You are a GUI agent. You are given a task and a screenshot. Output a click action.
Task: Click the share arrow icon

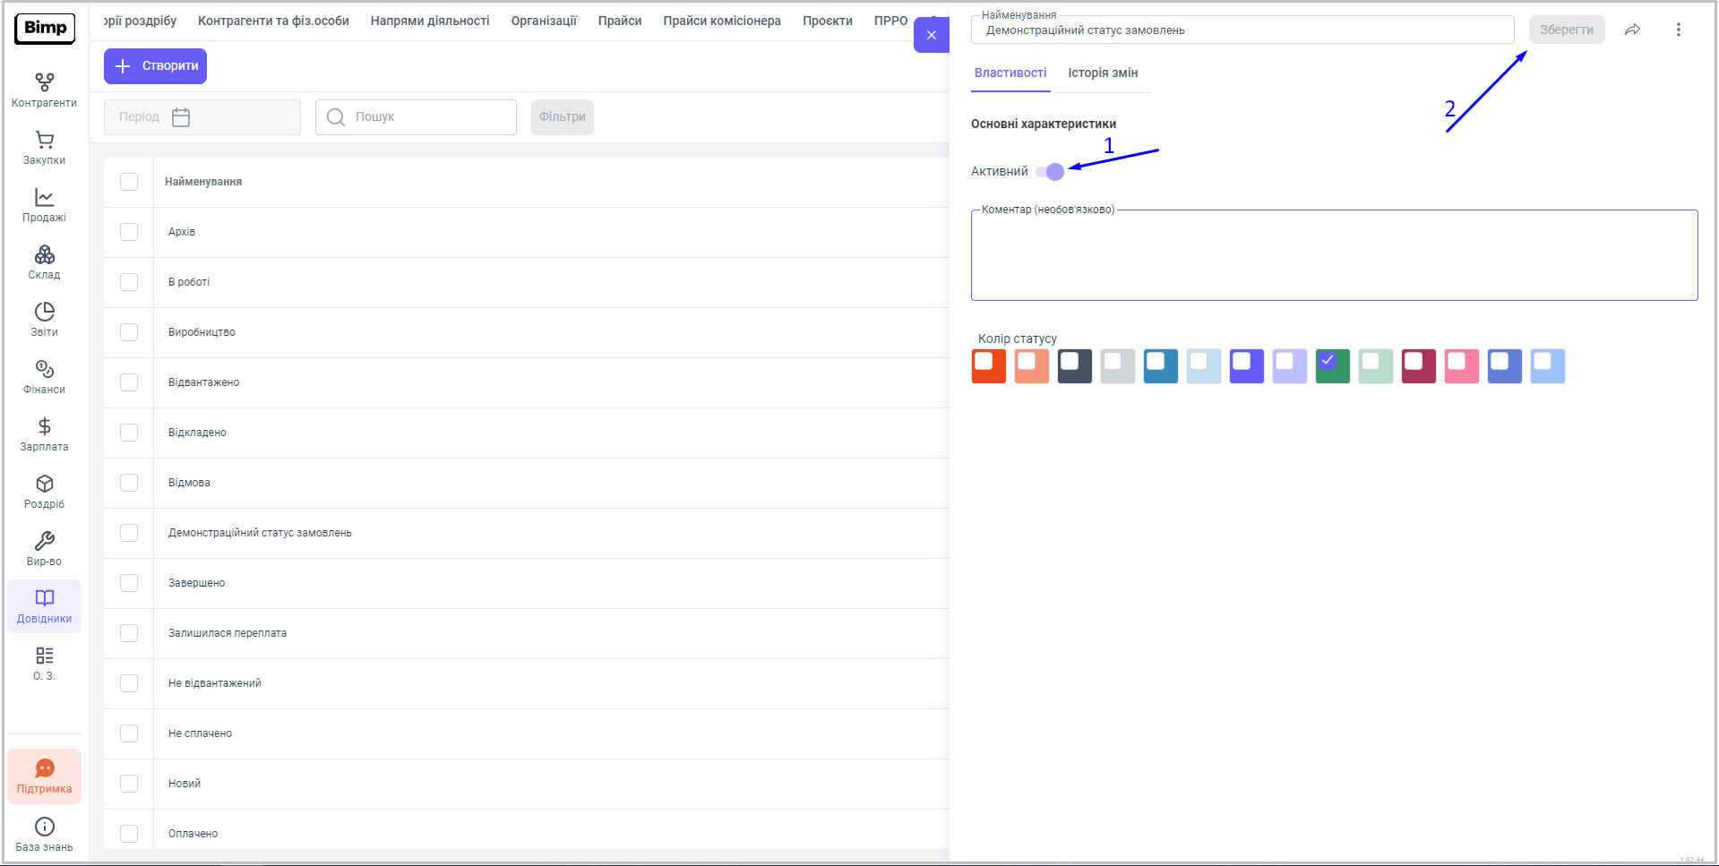[x=1632, y=30]
